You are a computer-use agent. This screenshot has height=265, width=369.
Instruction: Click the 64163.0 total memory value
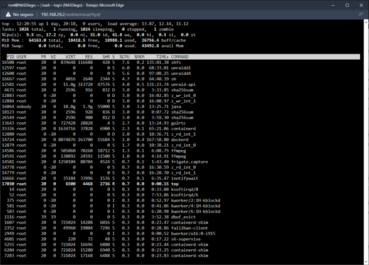point(37,41)
